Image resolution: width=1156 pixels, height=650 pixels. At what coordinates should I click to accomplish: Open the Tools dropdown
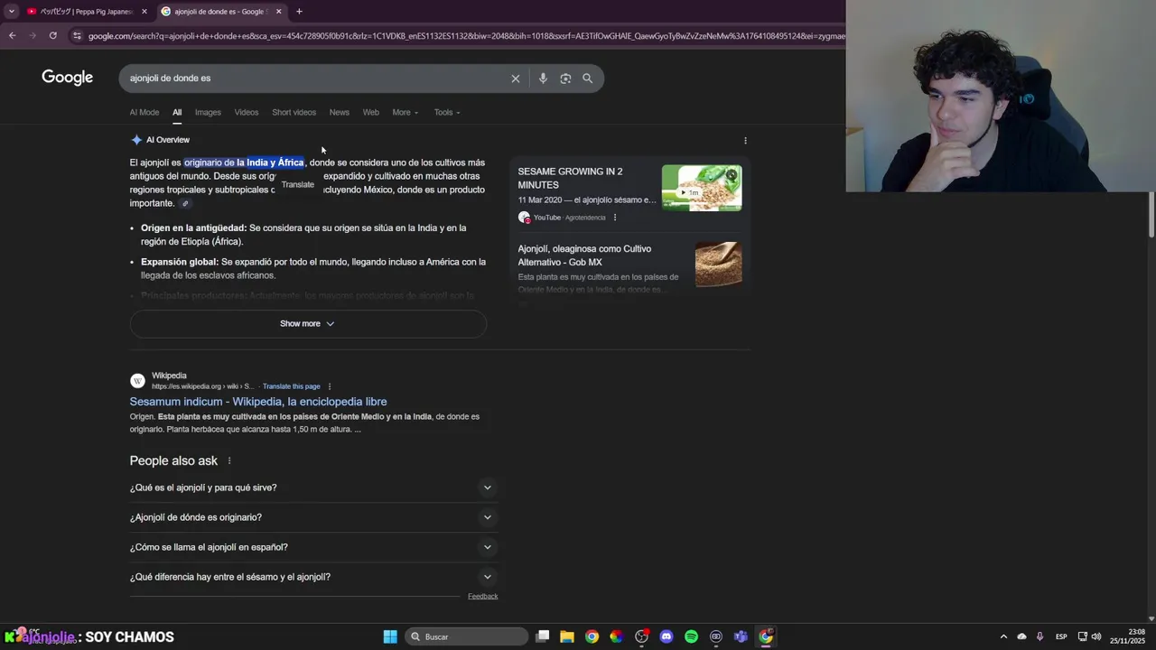[447, 113]
